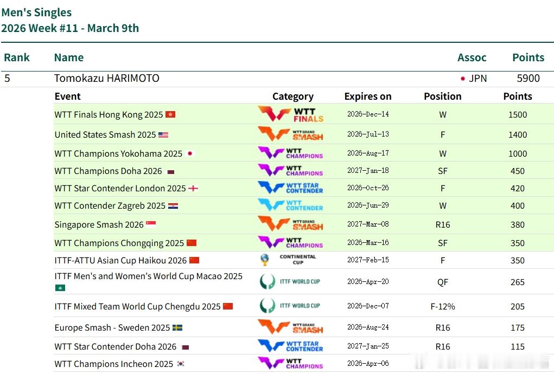Open the WTT Finals Hong Kong 2025 event

click(109, 115)
